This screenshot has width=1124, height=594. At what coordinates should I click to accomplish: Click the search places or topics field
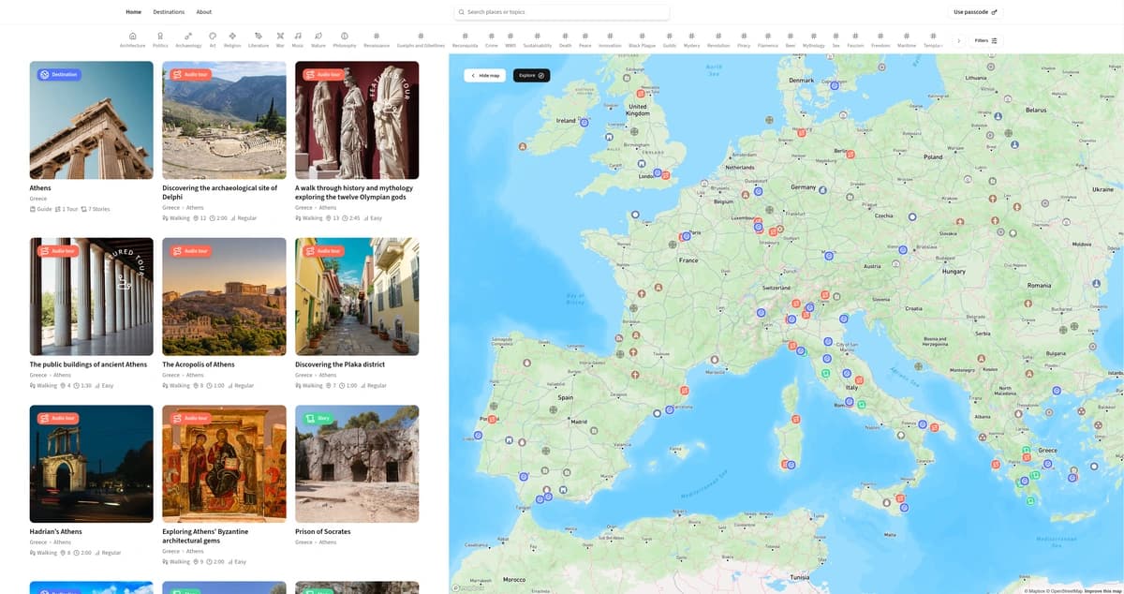click(561, 12)
